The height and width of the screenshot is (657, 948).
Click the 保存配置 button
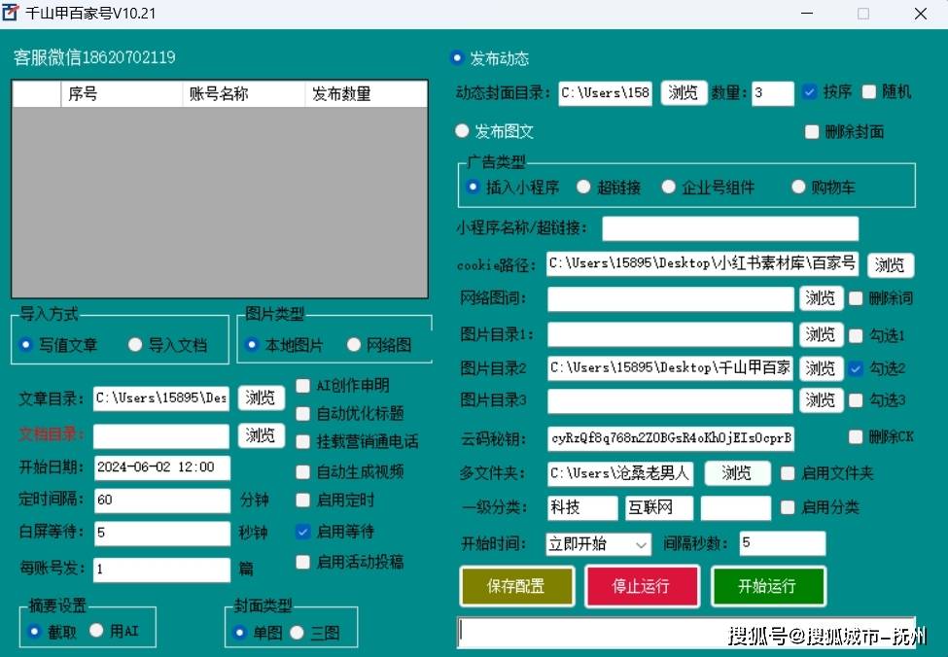pyautogui.click(x=516, y=586)
